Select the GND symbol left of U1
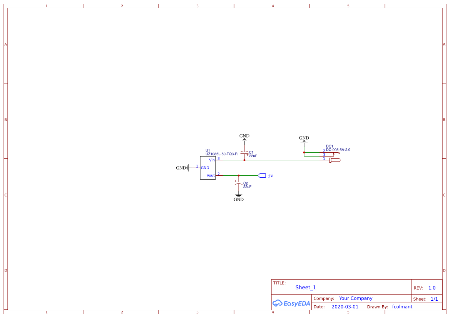 click(182, 168)
